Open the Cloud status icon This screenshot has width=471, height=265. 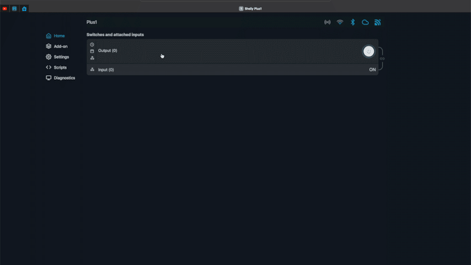[365, 22]
